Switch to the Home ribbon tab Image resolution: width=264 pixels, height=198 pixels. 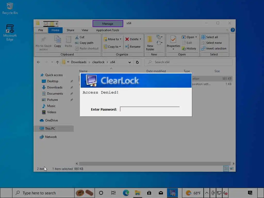(x=55, y=30)
